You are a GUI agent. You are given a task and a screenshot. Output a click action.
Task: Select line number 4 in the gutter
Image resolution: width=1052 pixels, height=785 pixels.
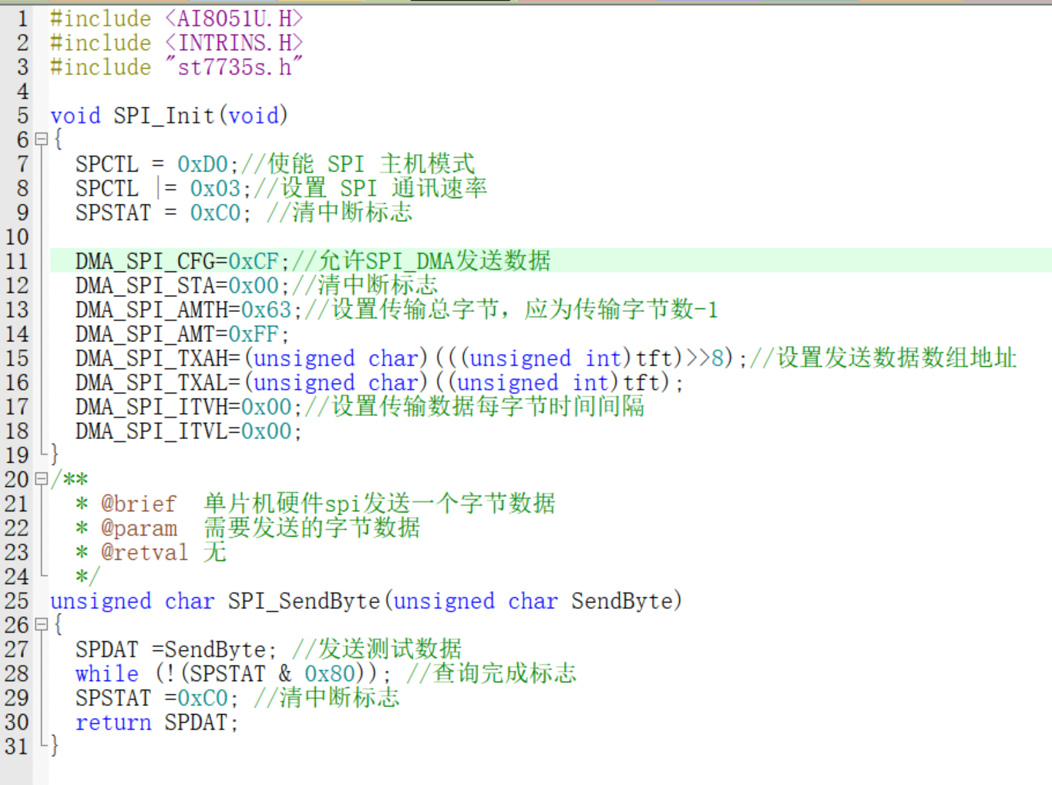pos(22,92)
